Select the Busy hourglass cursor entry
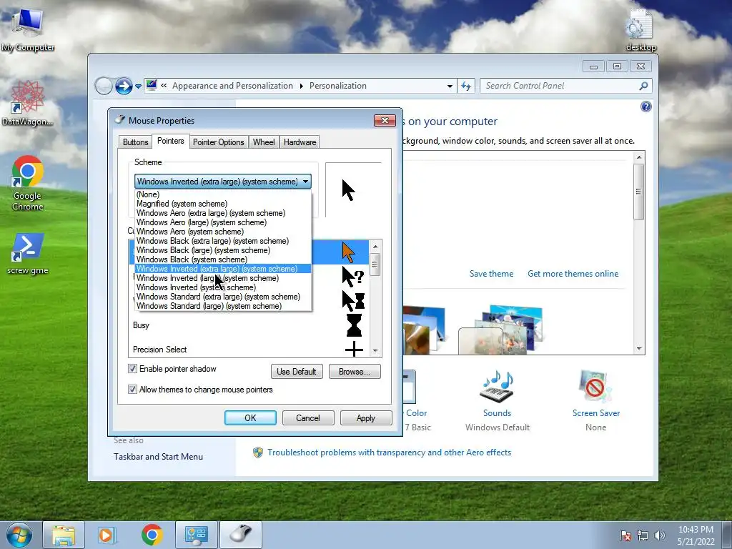 click(x=249, y=325)
